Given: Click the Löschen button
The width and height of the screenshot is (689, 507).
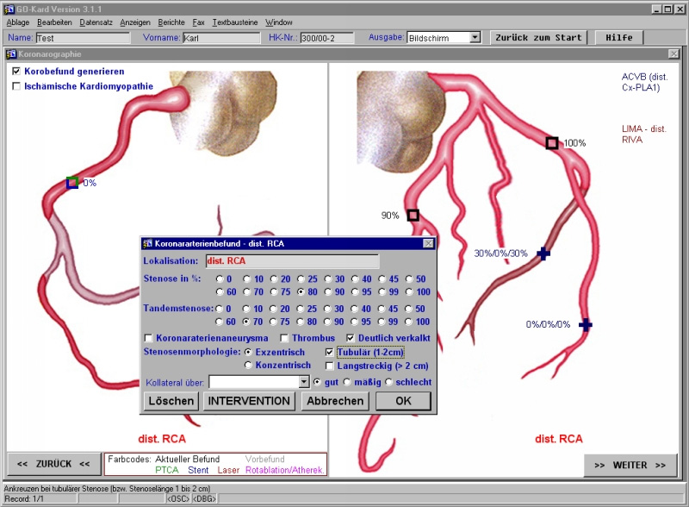Looking at the screenshot, I should 171,401.
